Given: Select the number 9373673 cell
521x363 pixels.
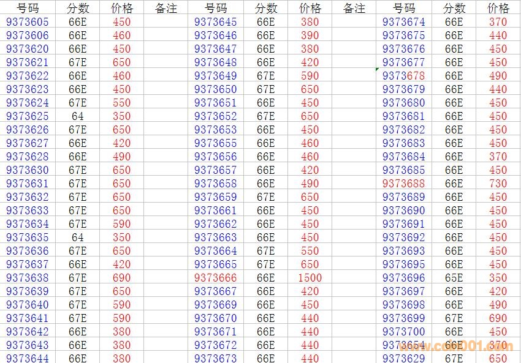Looking at the screenshot, I should point(215,358).
